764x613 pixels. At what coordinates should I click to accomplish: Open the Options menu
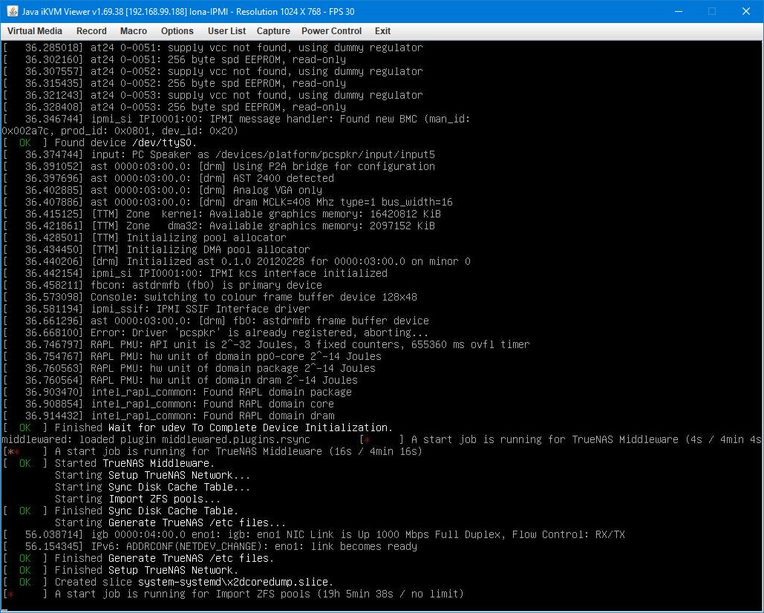(x=177, y=31)
